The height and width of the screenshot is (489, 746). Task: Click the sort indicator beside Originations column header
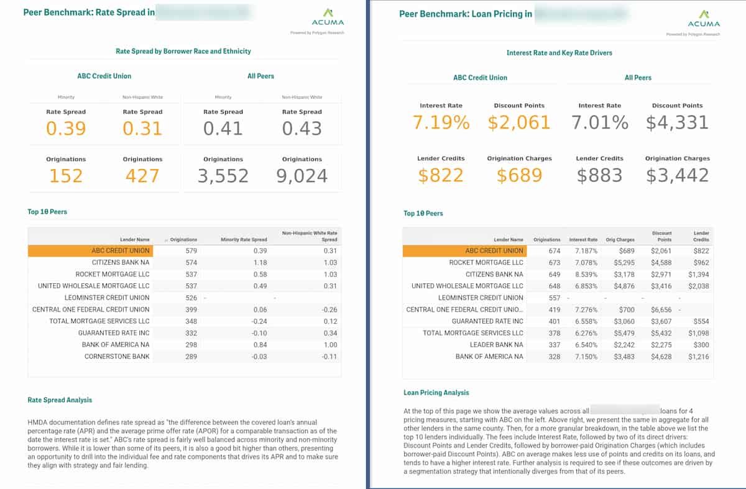tap(165, 240)
